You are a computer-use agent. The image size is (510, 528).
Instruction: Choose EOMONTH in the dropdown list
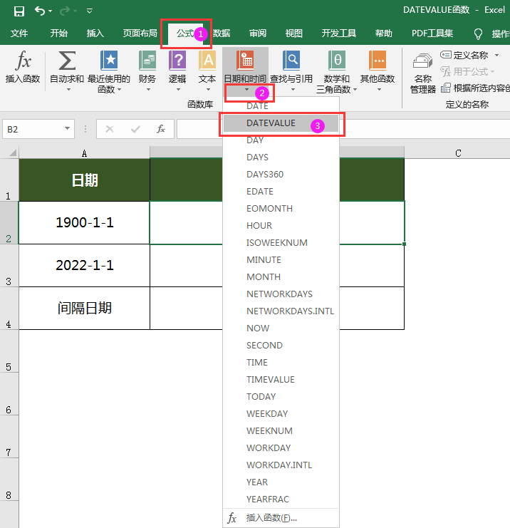[x=281, y=209]
